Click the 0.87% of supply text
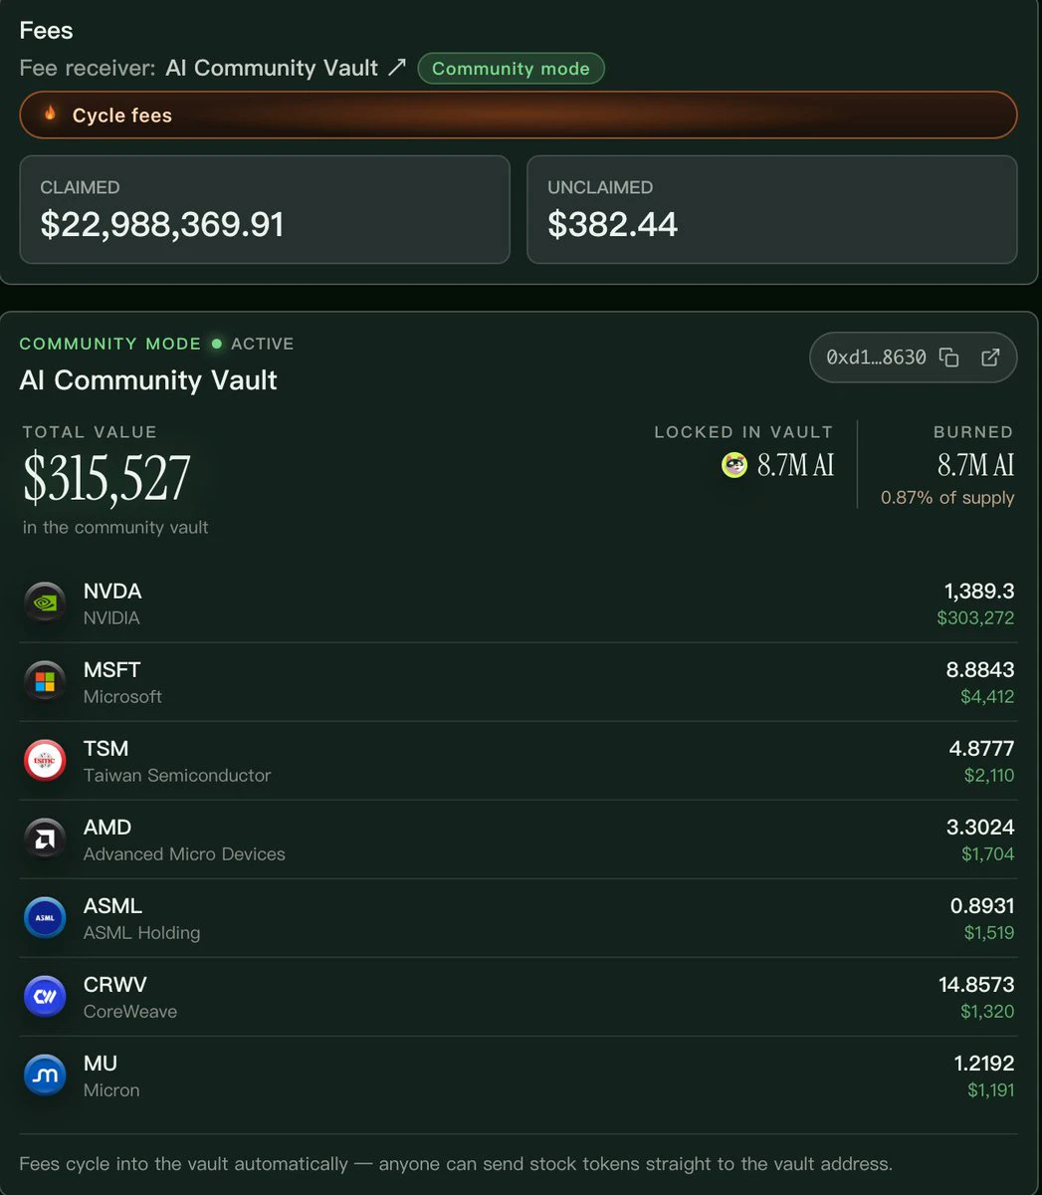 [x=947, y=498]
